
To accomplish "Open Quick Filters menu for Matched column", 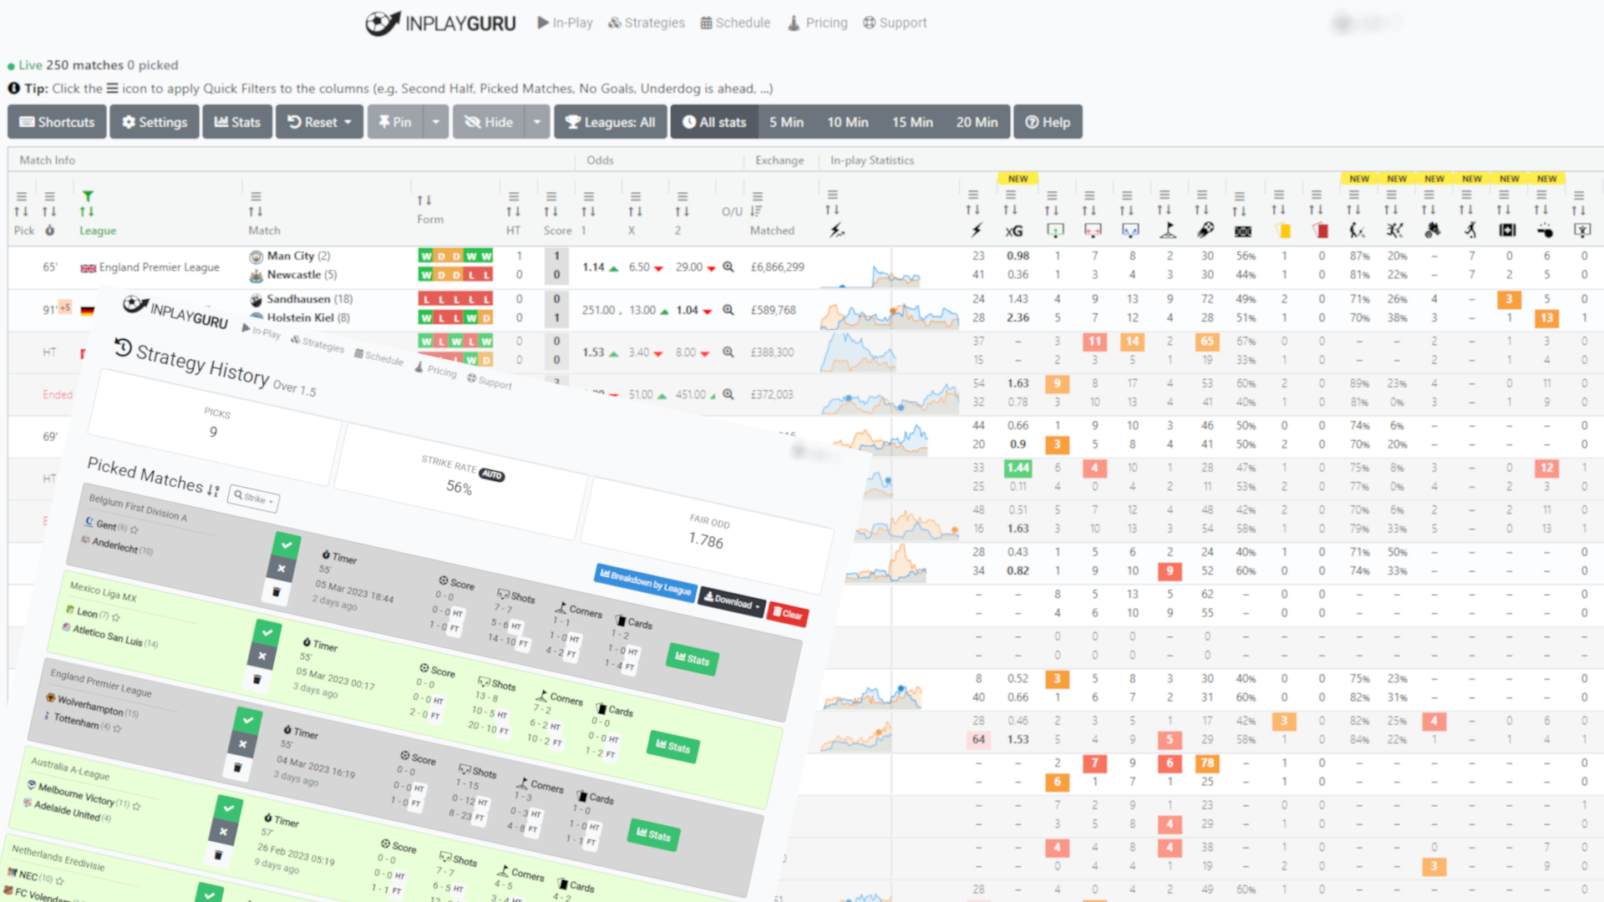I will click(757, 196).
